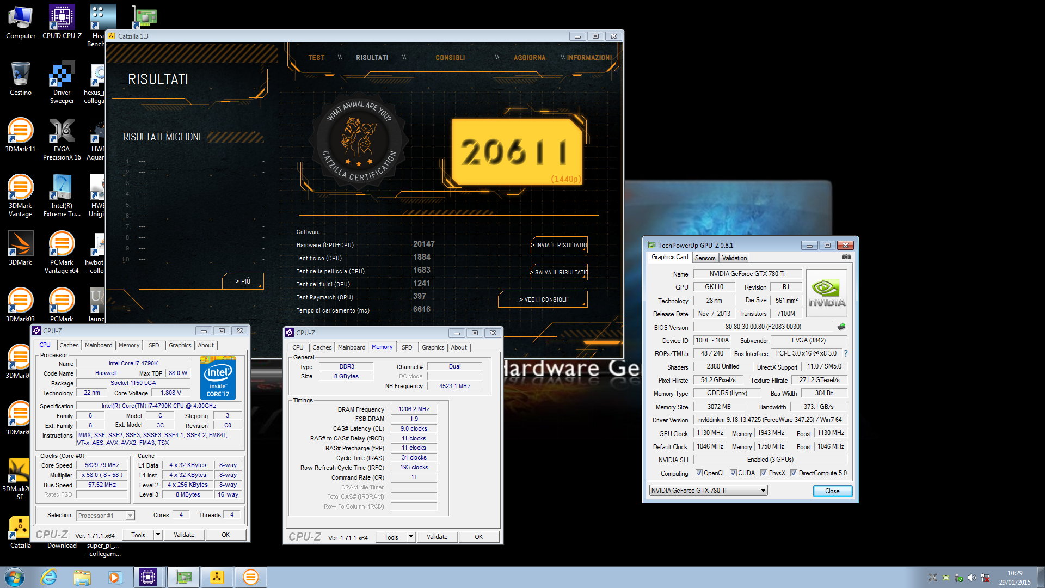
Task: Open INFORMAZIONI tab in Catzilla
Action: pyautogui.click(x=589, y=58)
